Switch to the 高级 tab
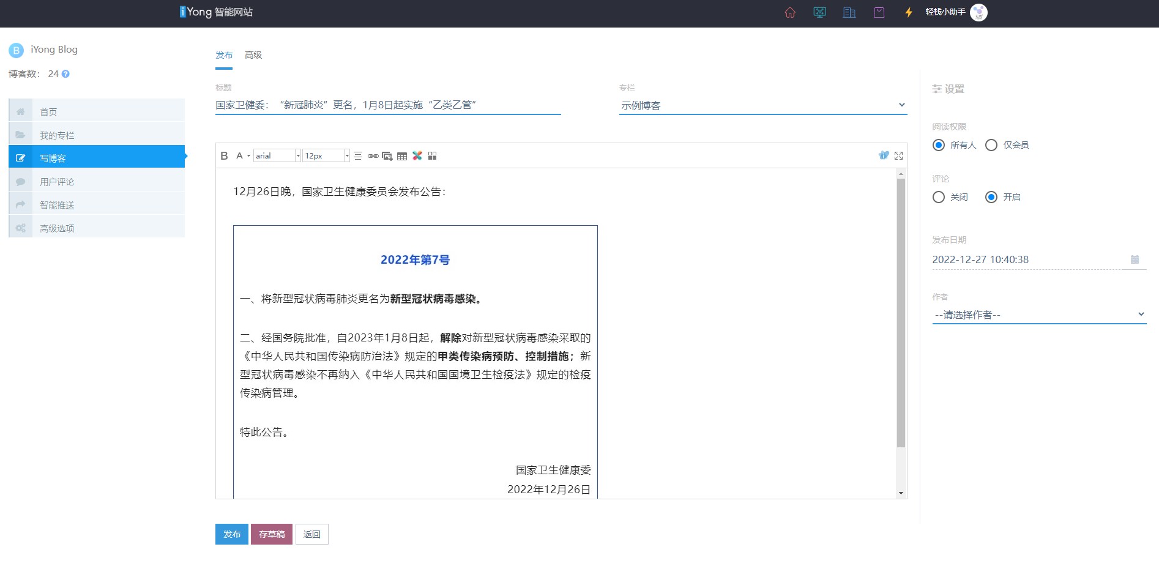The height and width of the screenshot is (566, 1159). 253,55
